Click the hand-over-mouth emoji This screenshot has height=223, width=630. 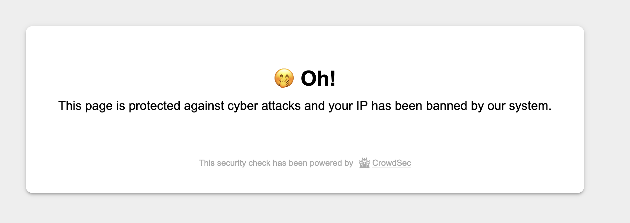284,78
